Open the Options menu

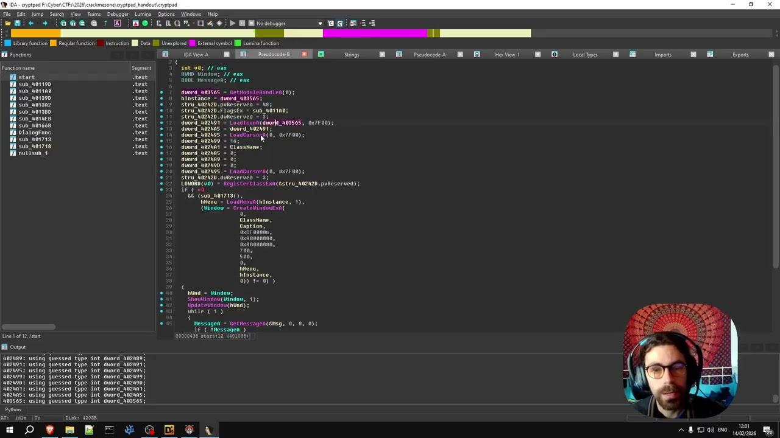pyautogui.click(x=166, y=14)
